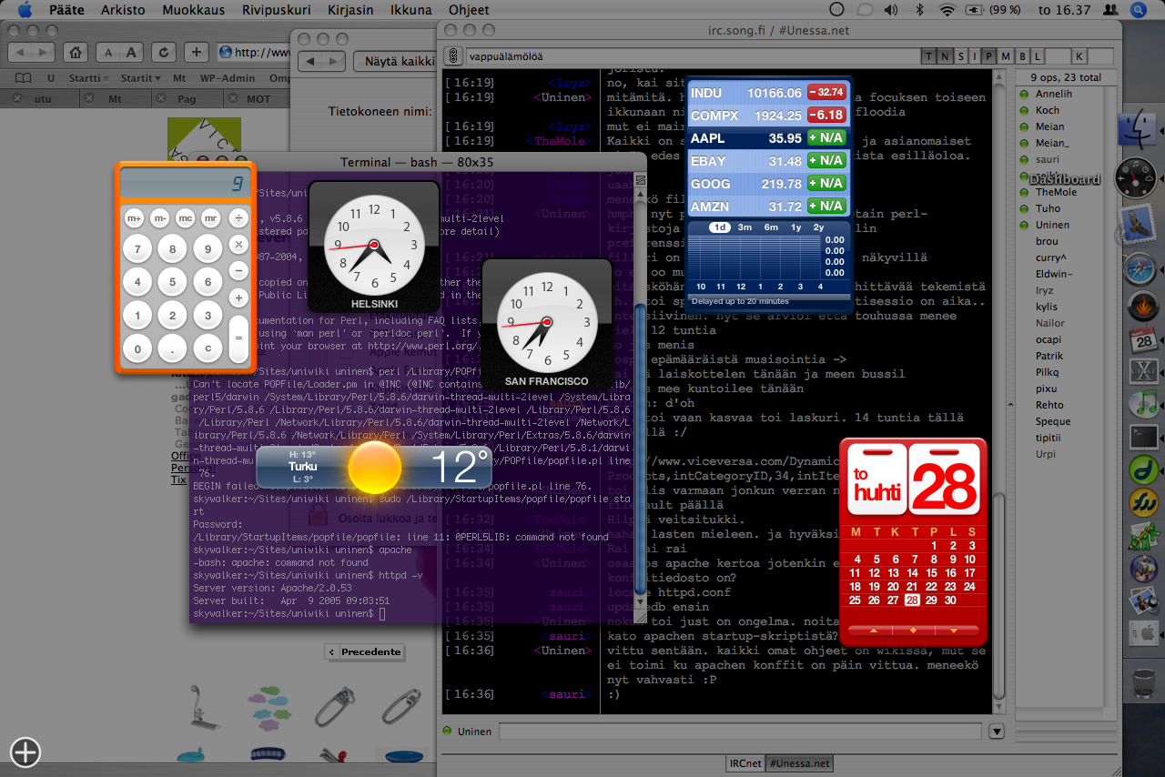Open Spotlight search in the menu bar
This screenshot has width=1165, height=777.
click(x=1139, y=10)
